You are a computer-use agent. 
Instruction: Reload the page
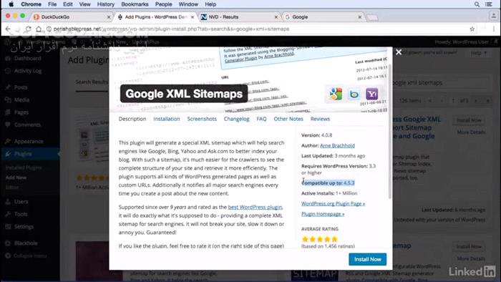(28, 29)
